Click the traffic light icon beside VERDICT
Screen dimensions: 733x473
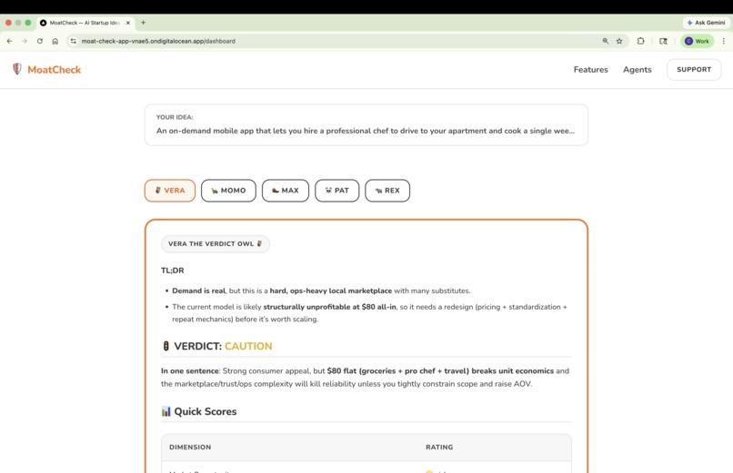tap(166, 346)
